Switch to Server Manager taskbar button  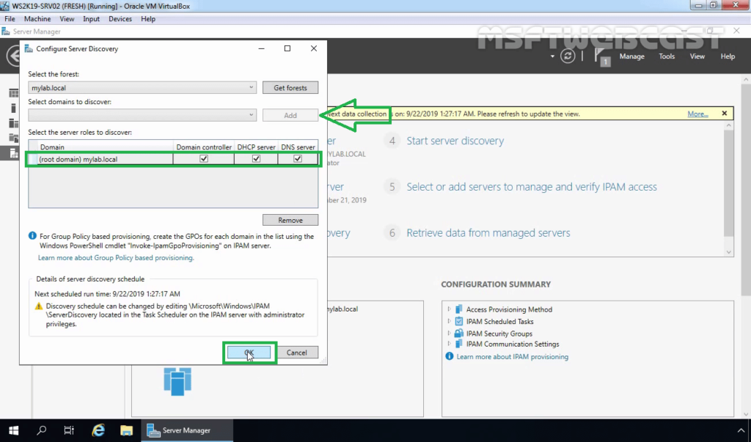tap(187, 430)
